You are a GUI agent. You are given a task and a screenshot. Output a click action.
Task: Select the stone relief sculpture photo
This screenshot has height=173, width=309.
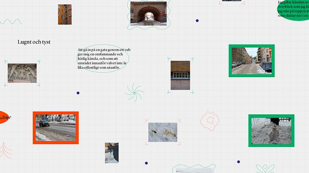pyautogui.click(x=22, y=73)
